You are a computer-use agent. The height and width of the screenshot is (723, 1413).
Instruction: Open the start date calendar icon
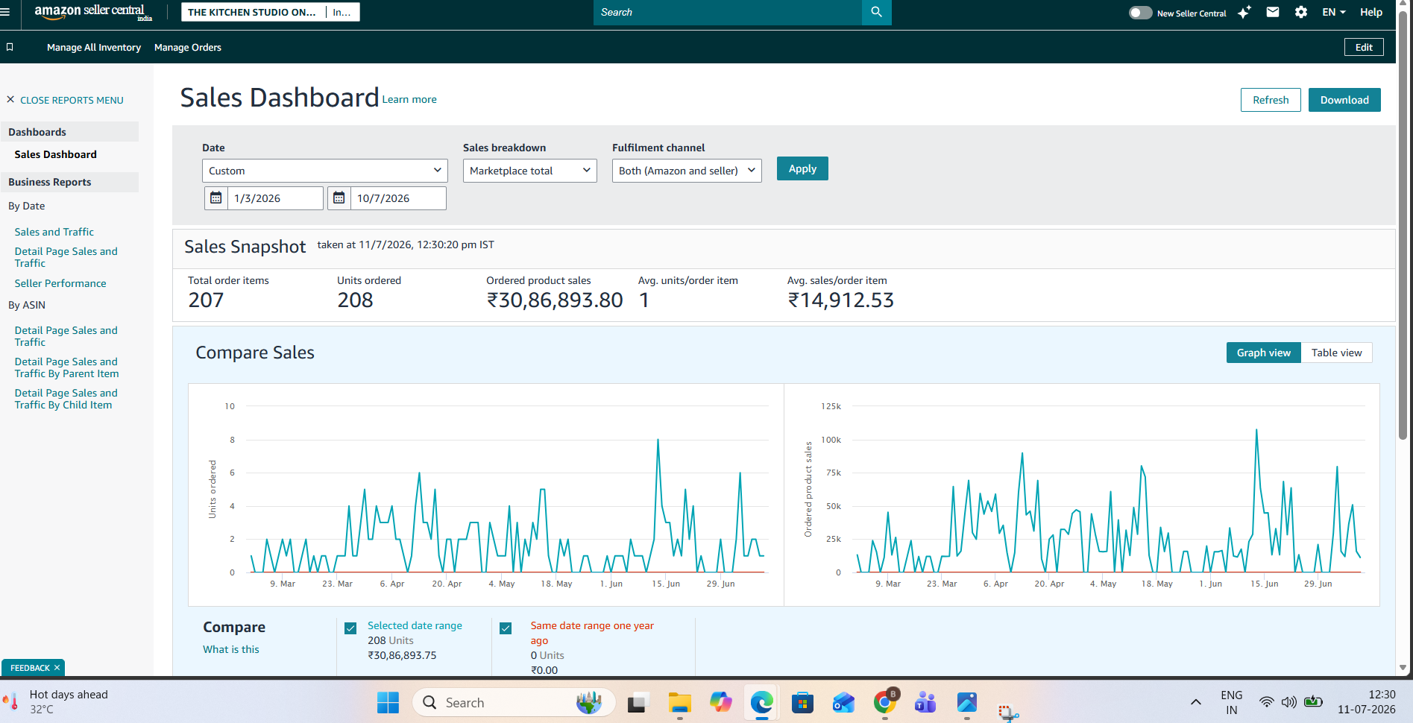click(x=216, y=198)
